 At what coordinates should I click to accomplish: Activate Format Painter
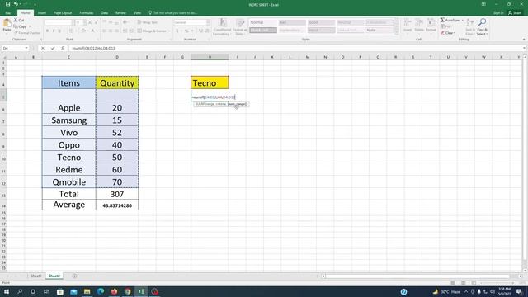pyautogui.click(x=27, y=33)
